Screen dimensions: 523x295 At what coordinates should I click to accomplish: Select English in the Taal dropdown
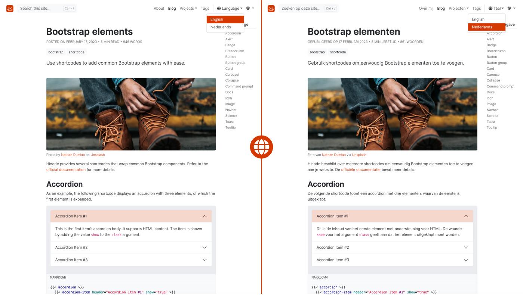click(x=478, y=19)
